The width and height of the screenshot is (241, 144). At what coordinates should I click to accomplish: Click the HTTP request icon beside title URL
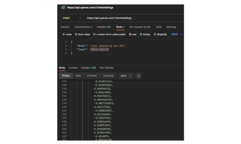(63, 8)
